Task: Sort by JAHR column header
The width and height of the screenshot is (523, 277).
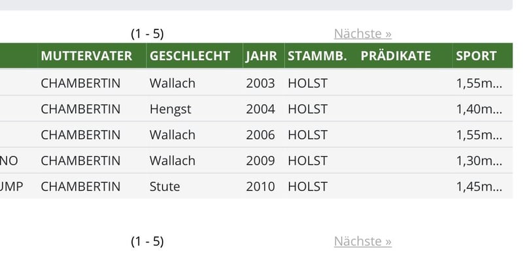Action: point(261,56)
